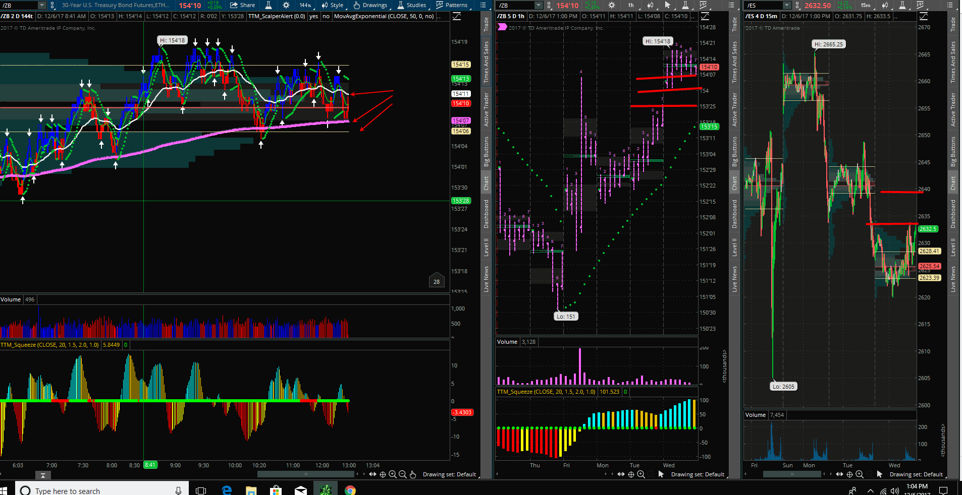This screenshot has height=495, width=962.
Task: Open Drawing set: Default selector under /ES chart
Action: click(x=917, y=474)
